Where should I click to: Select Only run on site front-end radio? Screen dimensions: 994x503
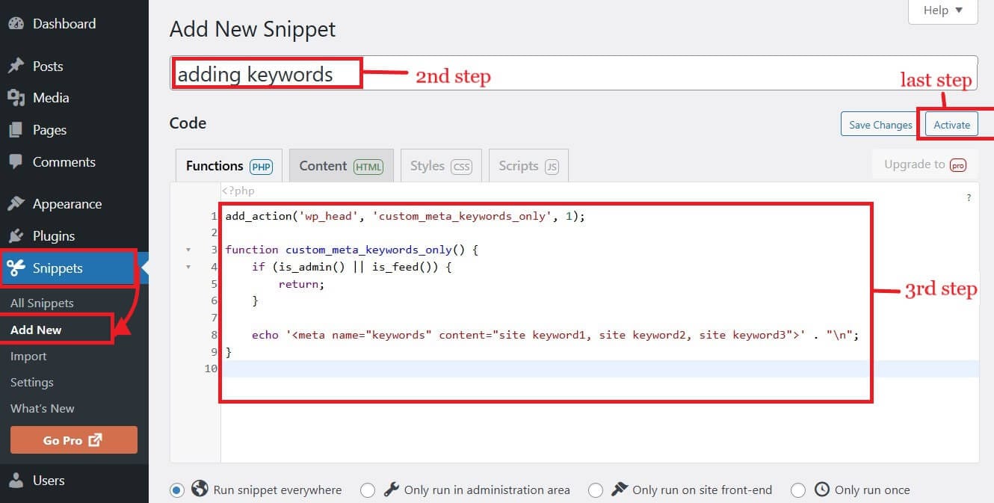596,490
